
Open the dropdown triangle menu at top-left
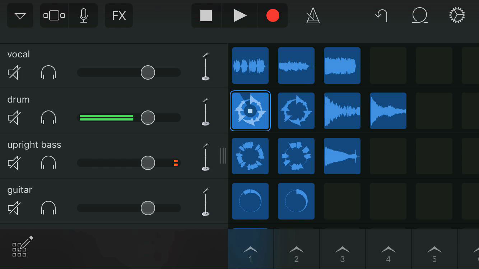click(x=20, y=16)
